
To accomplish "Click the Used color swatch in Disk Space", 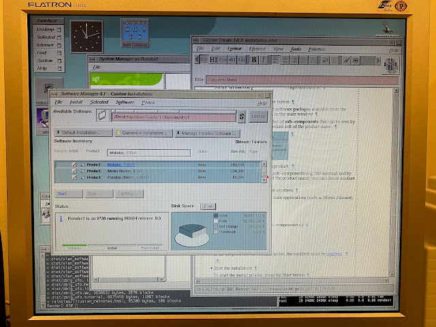I will [x=215, y=215].
